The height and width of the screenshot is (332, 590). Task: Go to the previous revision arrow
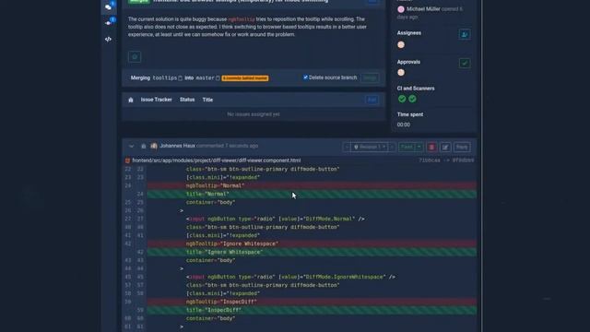(347, 148)
